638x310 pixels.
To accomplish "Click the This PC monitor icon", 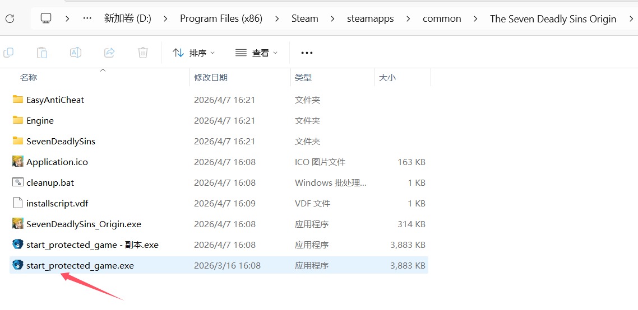I will coord(46,18).
